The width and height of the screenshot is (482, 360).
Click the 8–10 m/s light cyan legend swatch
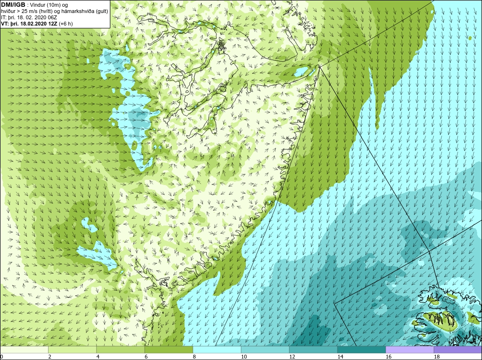tap(217, 349)
